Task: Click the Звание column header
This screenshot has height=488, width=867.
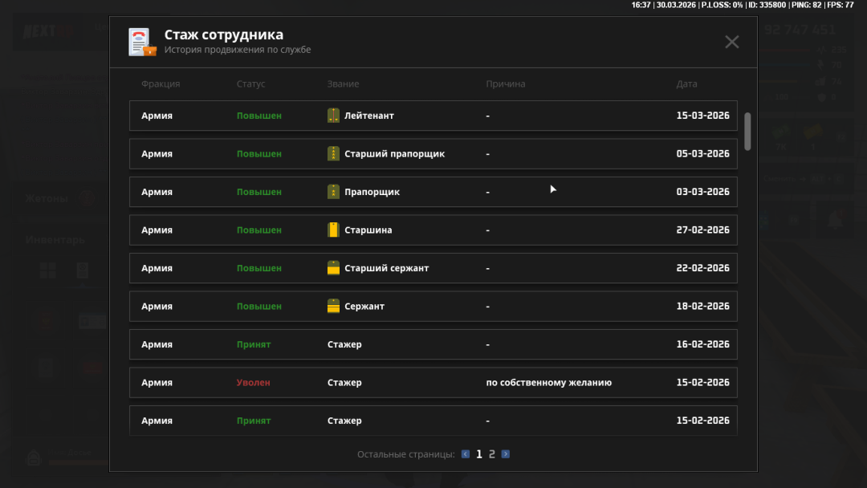Action: click(343, 84)
